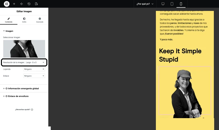Select the 'Keep it Simple Stupid' heading
The image size is (219, 130).
pyautogui.click(x=180, y=55)
